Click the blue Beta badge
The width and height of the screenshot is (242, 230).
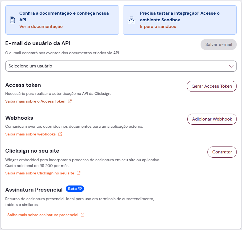click(75, 189)
